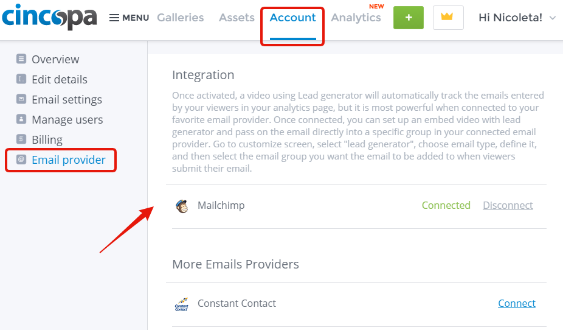This screenshot has height=330, width=563.
Task: Open the hamburger MENU
Action: click(x=129, y=18)
